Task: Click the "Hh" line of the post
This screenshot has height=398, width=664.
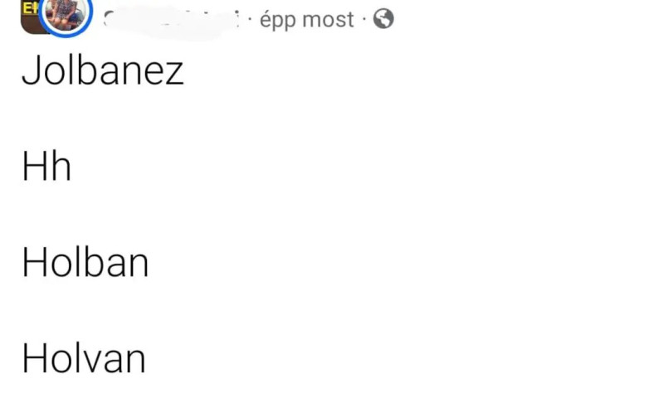Action: (46, 168)
